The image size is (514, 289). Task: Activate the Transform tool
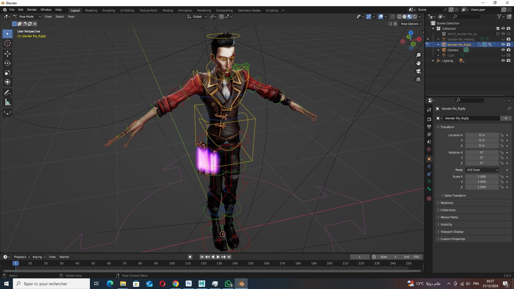click(7, 82)
